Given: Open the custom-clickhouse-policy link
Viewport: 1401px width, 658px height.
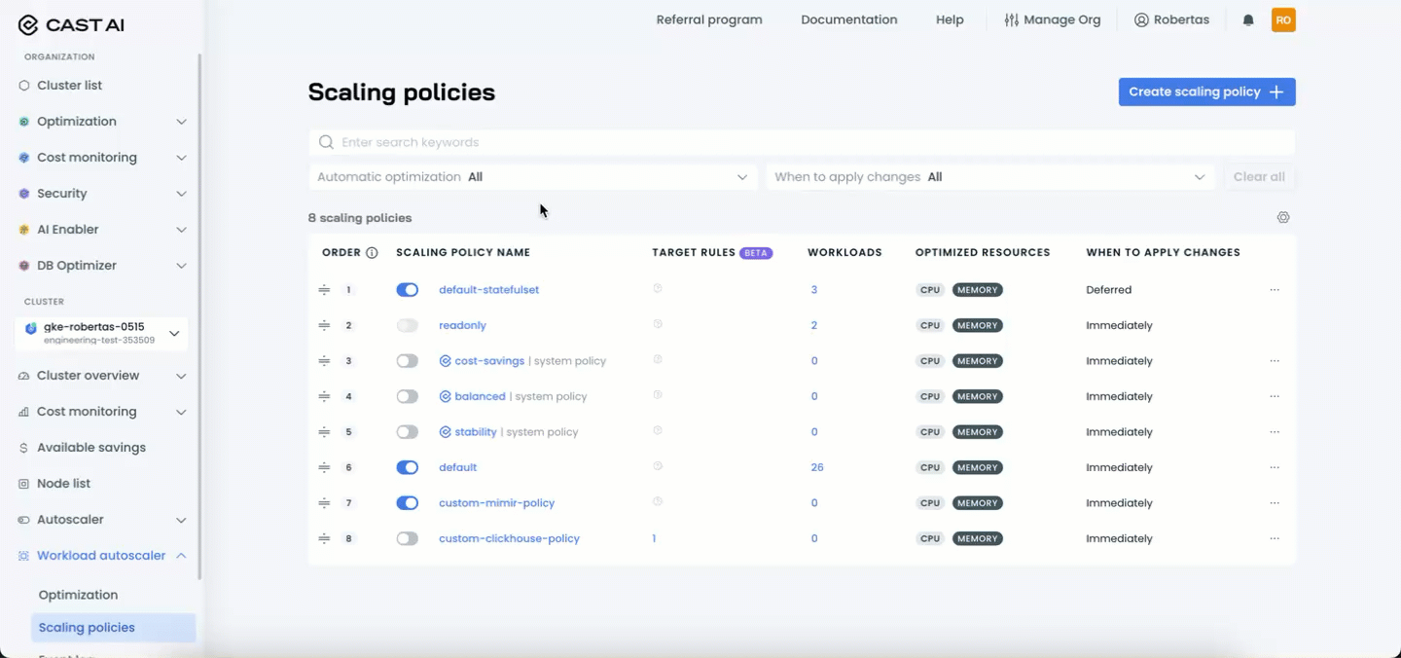Looking at the screenshot, I should pos(509,538).
